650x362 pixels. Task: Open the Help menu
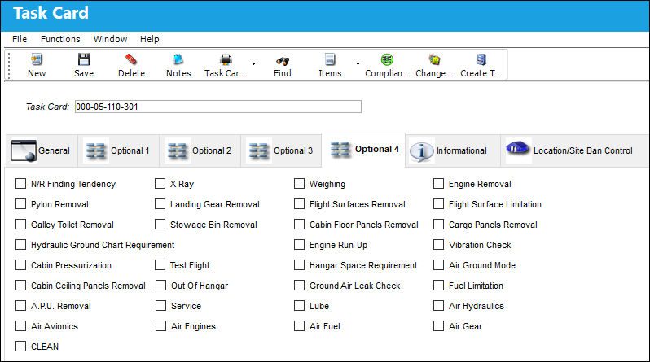tap(150, 39)
